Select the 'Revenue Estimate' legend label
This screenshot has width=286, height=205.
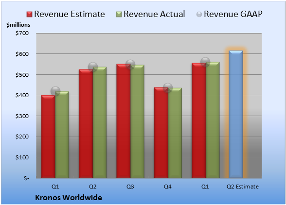coord(70,14)
